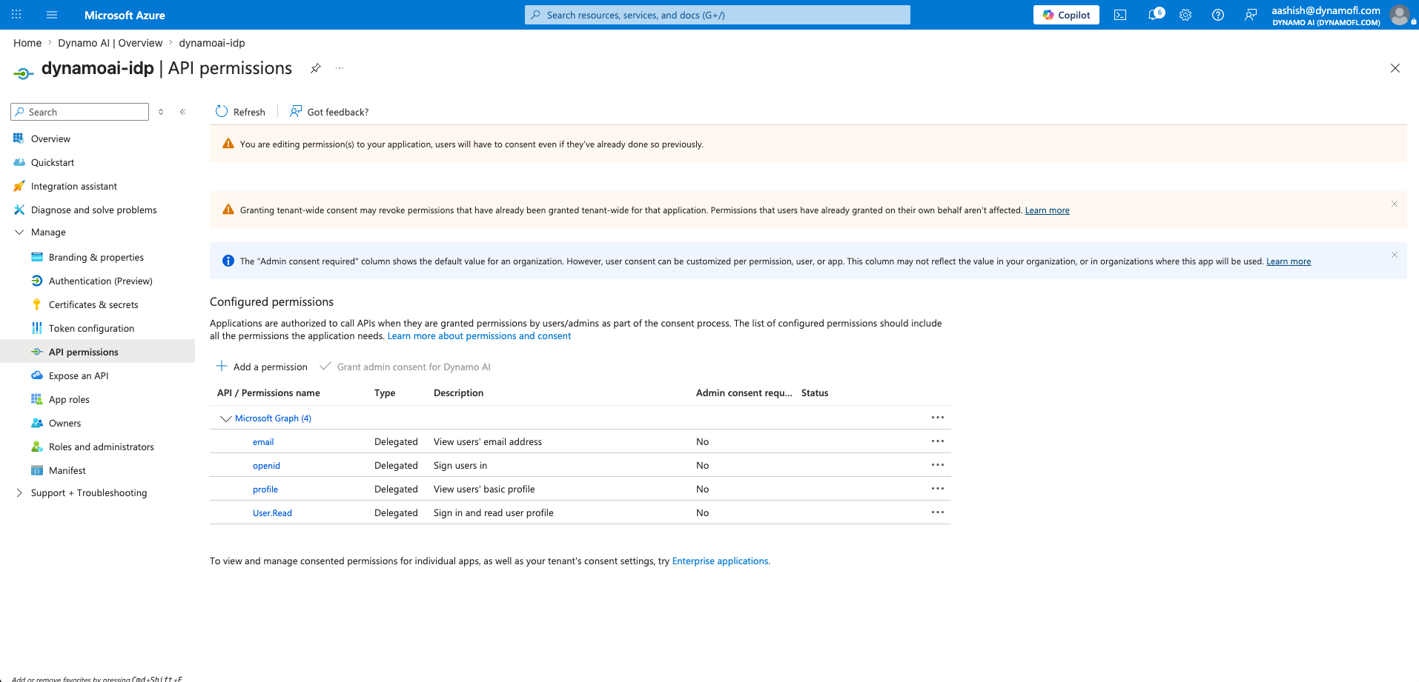Click the Refresh toolbar button
The width and height of the screenshot is (1419, 682).
[x=240, y=112]
